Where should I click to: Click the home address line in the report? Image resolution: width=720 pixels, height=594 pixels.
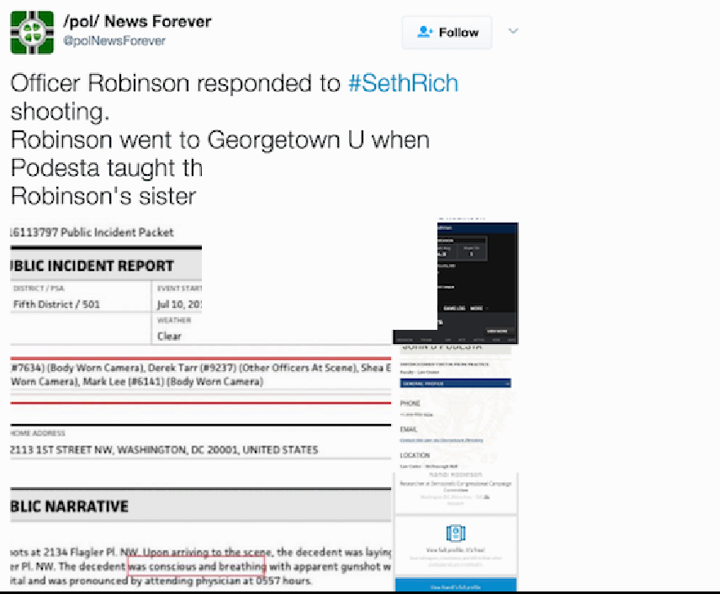(164, 450)
